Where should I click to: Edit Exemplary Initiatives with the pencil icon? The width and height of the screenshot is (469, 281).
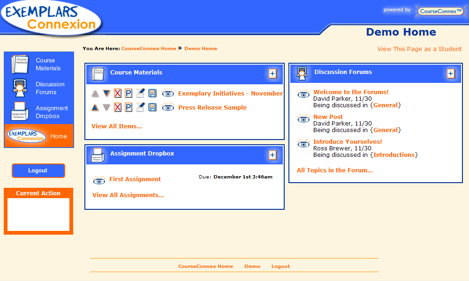pyautogui.click(x=140, y=94)
